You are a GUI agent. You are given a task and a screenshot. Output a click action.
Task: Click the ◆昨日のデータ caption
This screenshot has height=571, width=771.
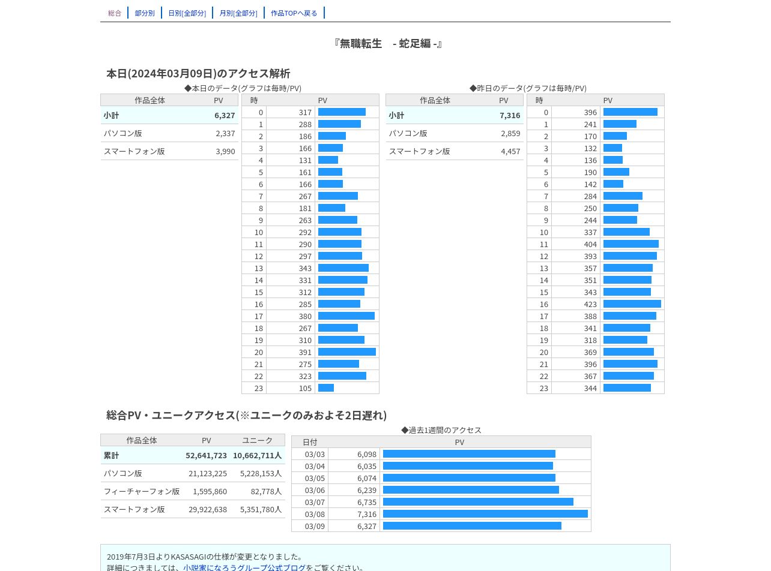[x=528, y=88]
